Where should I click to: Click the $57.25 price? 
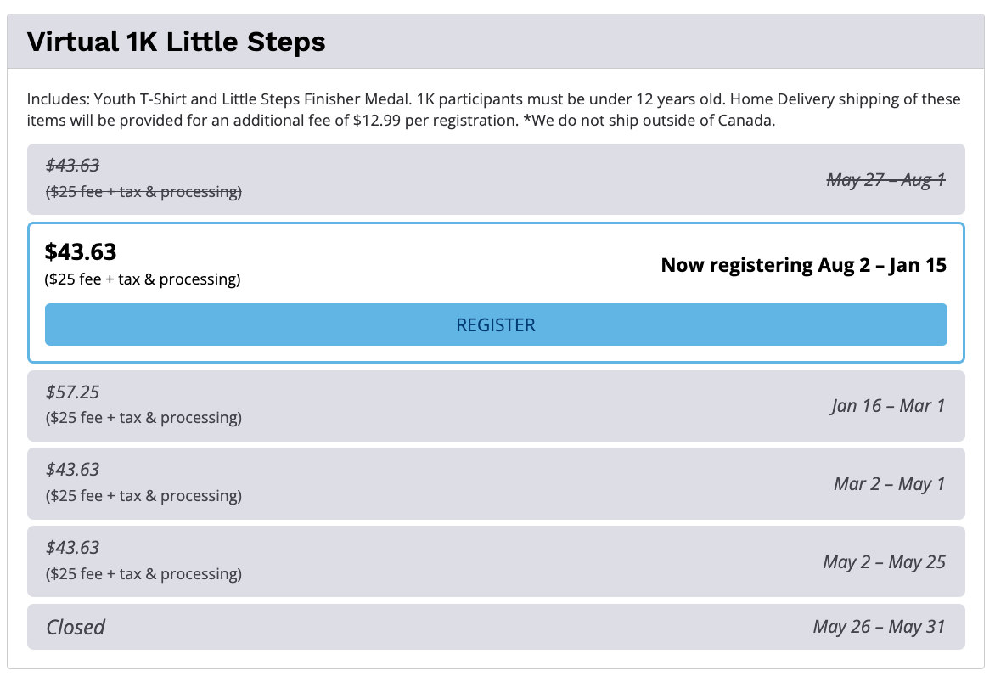[x=72, y=392]
